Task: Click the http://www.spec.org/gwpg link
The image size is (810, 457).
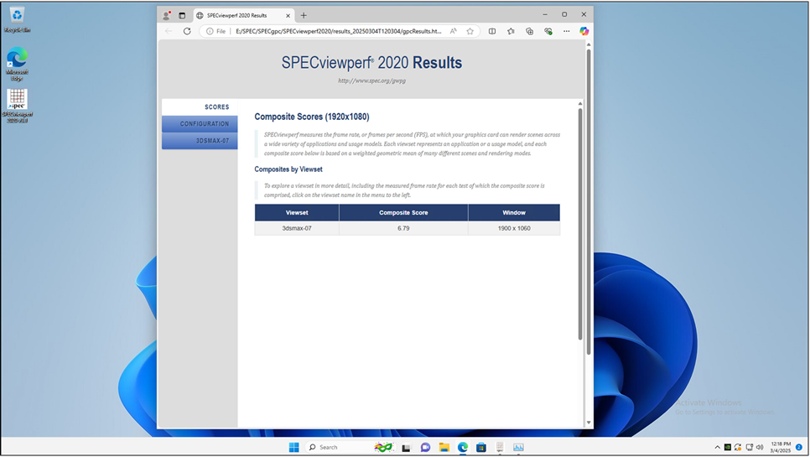Action: (x=371, y=80)
